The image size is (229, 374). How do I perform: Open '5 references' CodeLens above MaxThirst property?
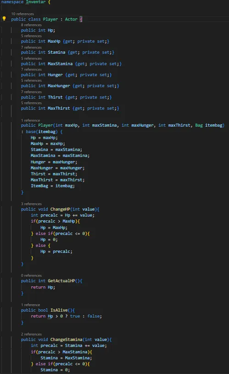[31, 103]
